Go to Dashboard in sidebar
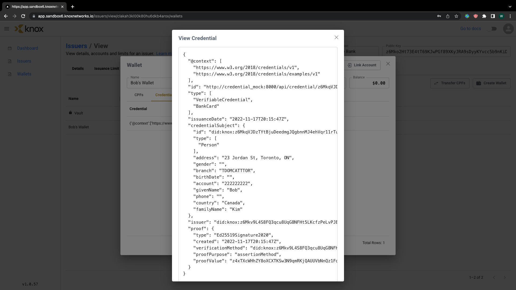The height and width of the screenshot is (290, 516). click(x=27, y=48)
